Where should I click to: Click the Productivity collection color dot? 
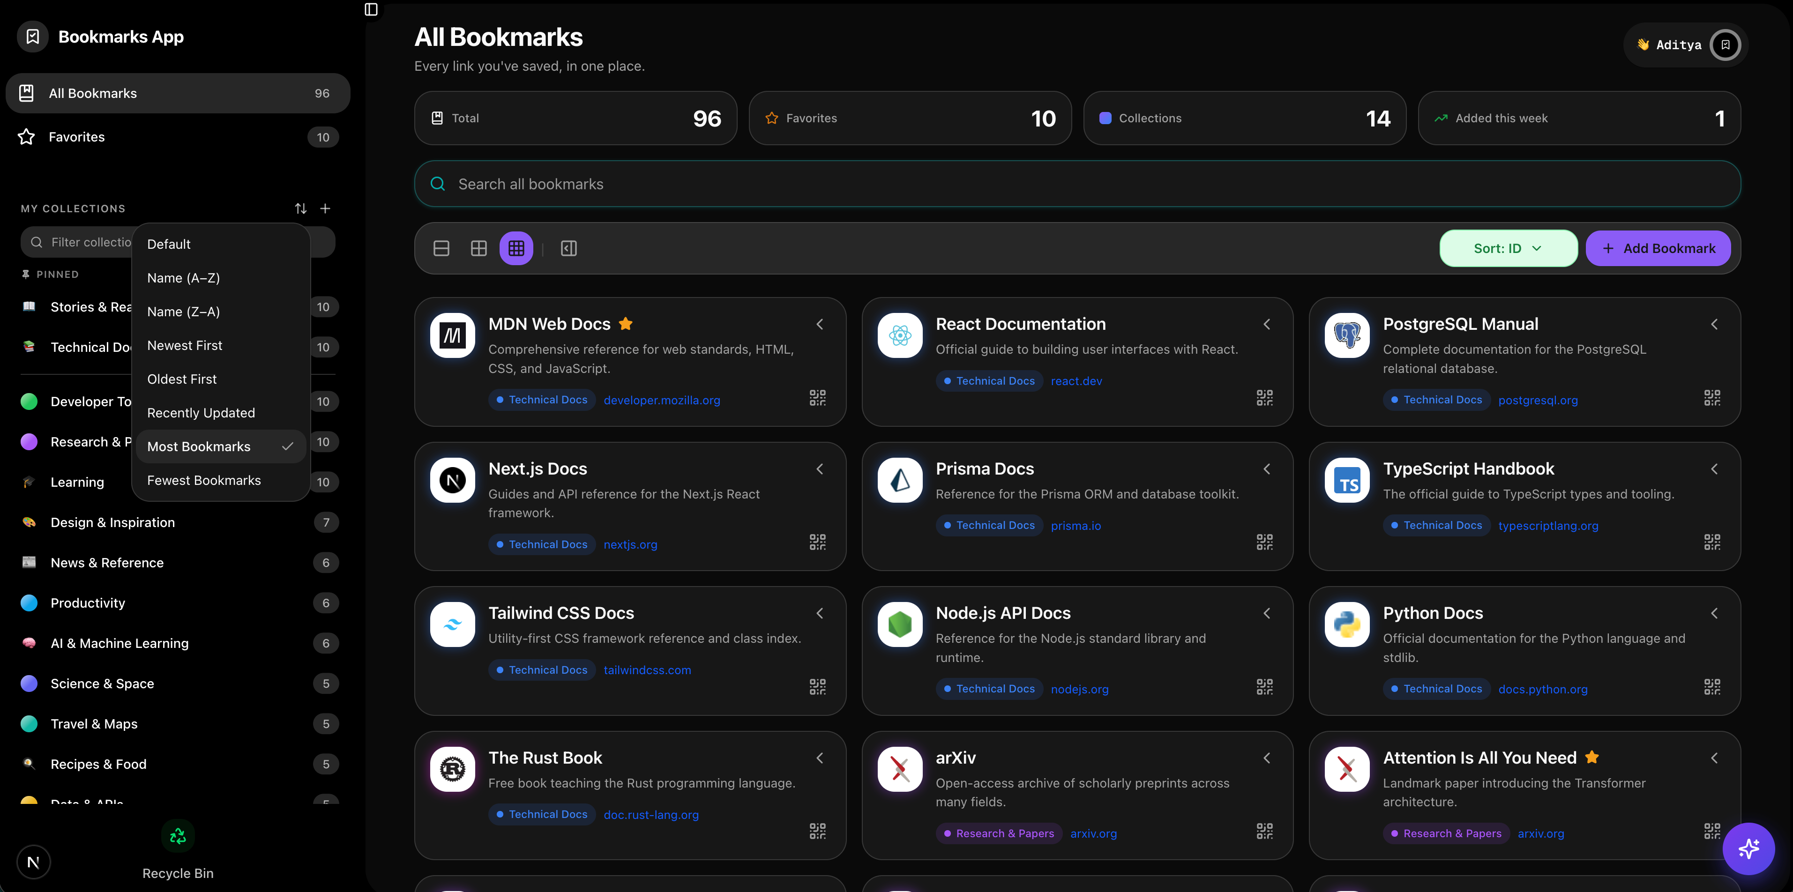tap(29, 603)
